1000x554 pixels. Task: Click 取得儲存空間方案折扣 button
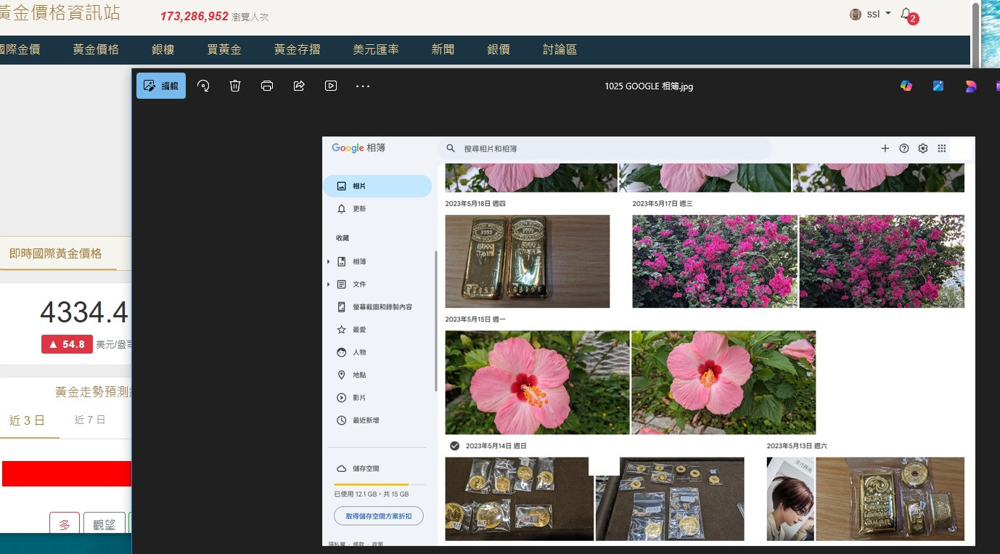pos(379,516)
